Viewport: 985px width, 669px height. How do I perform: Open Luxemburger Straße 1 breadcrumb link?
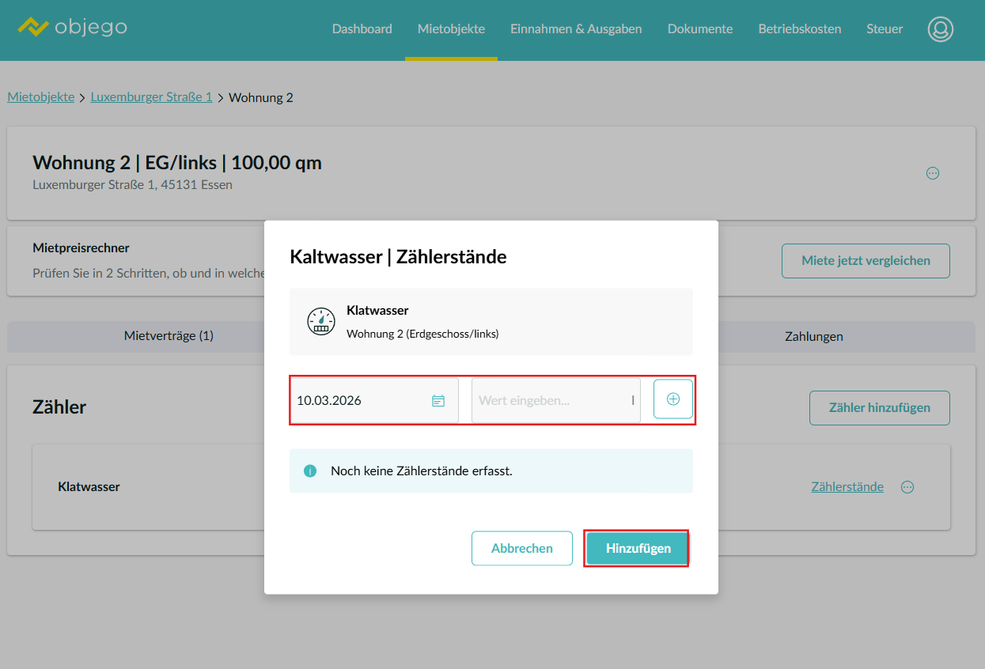[x=151, y=97]
